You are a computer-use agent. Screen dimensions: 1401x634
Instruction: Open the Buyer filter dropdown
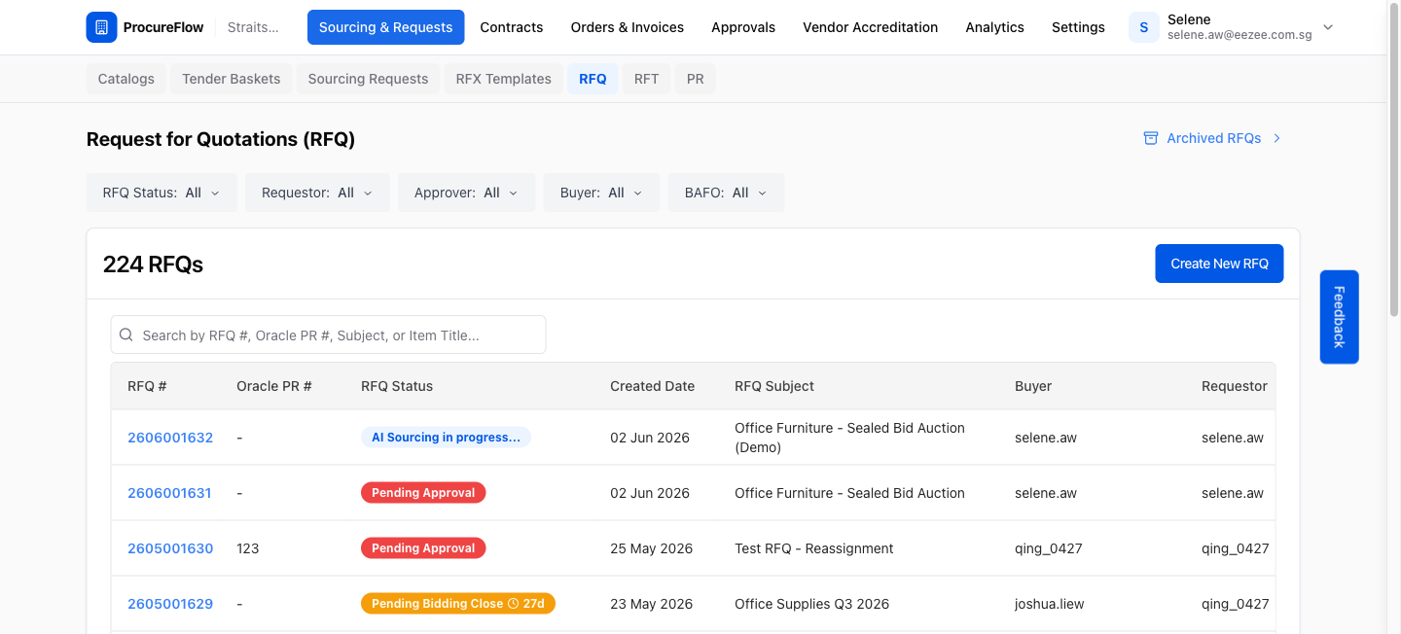[x=601, y=193]
